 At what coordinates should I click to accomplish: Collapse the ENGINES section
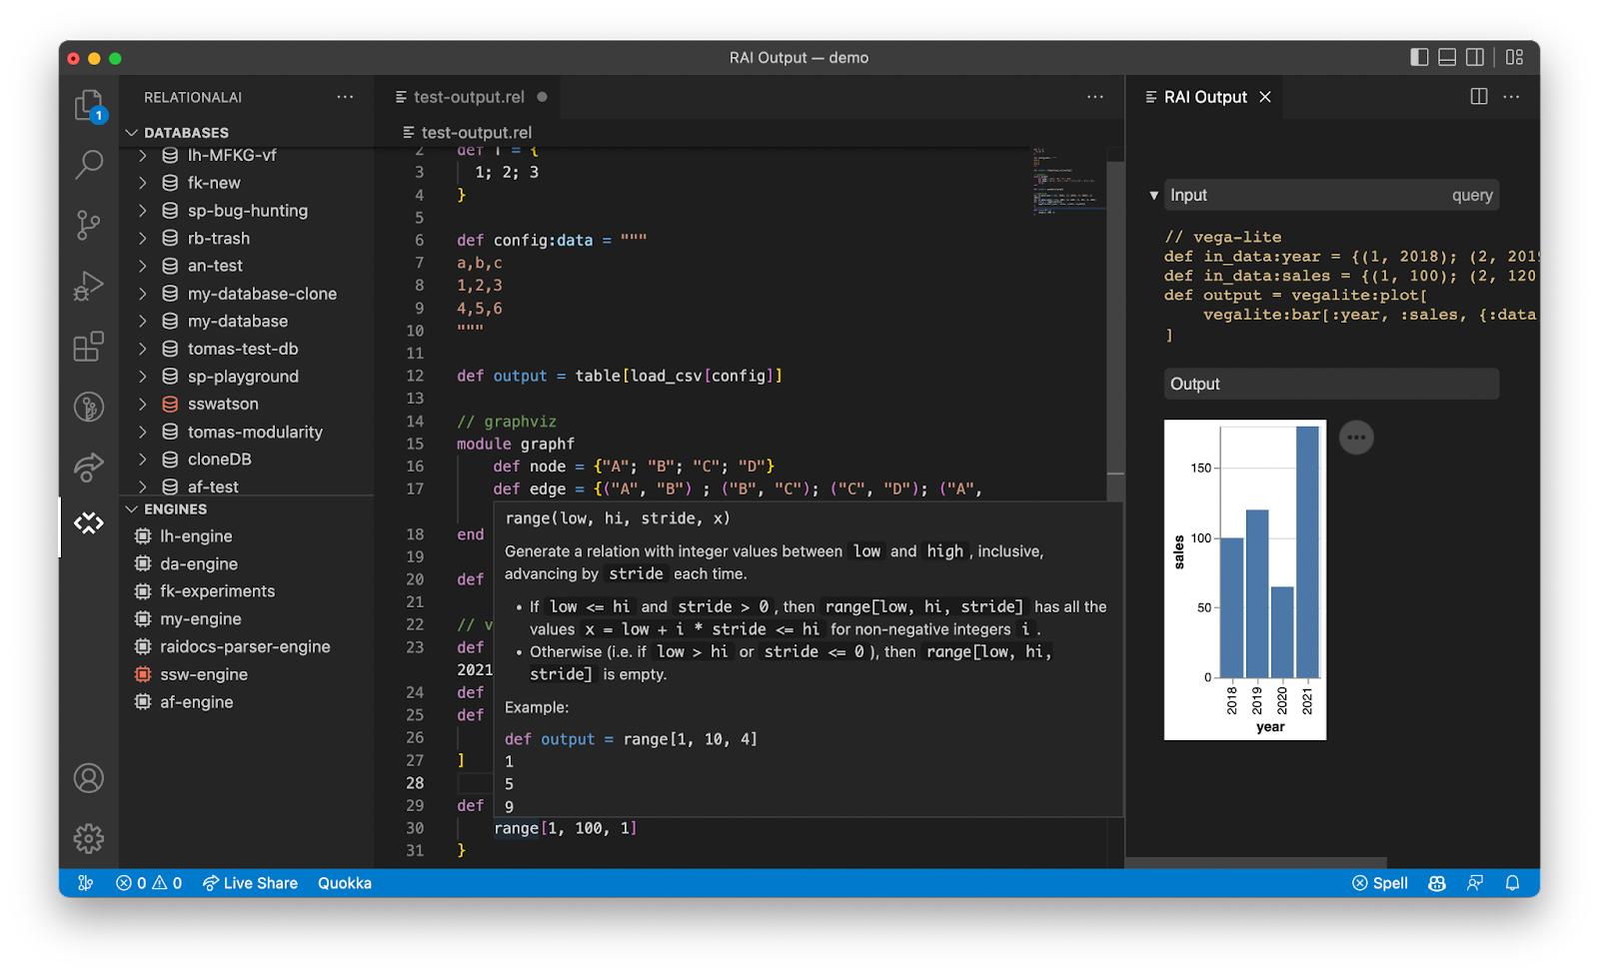(131, 509)
